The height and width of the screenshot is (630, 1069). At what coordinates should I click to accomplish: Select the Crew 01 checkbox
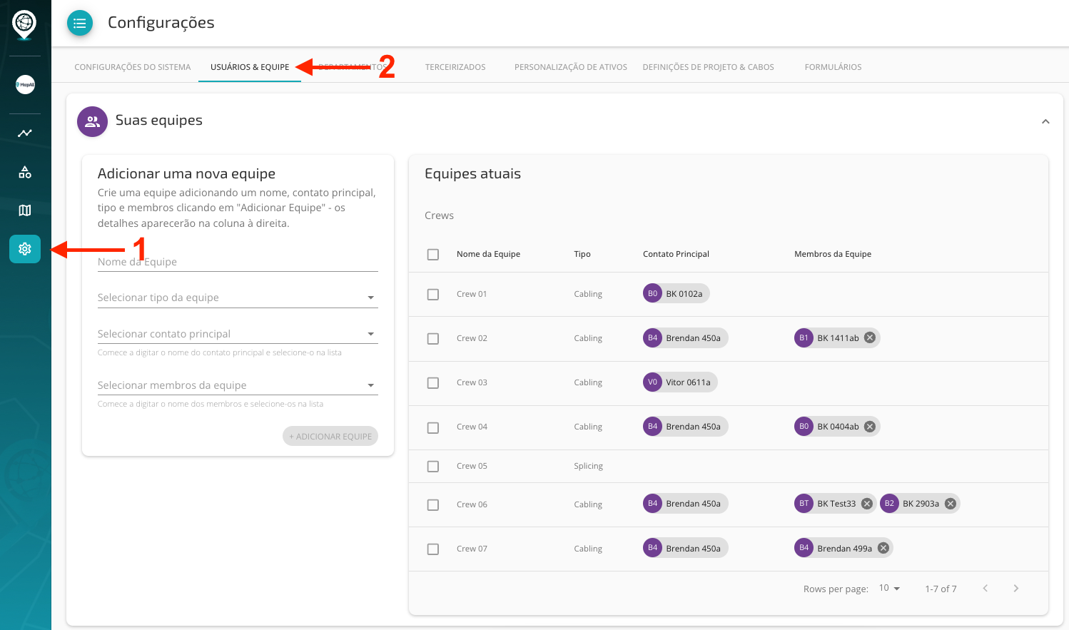[x=433, y=295]
